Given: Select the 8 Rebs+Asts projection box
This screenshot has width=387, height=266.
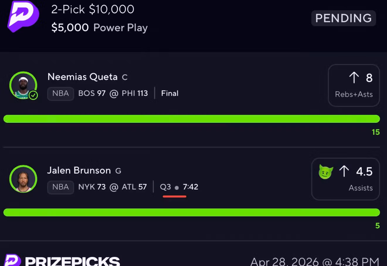Looking at the screenshot, I should tap(354, 85).
